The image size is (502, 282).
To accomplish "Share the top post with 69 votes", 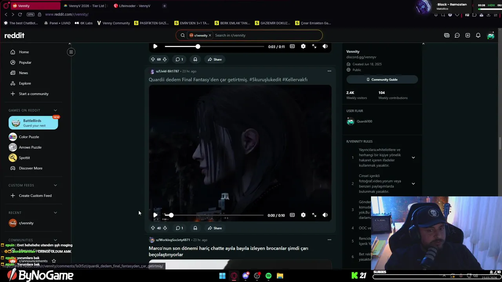I will [215, 60].
